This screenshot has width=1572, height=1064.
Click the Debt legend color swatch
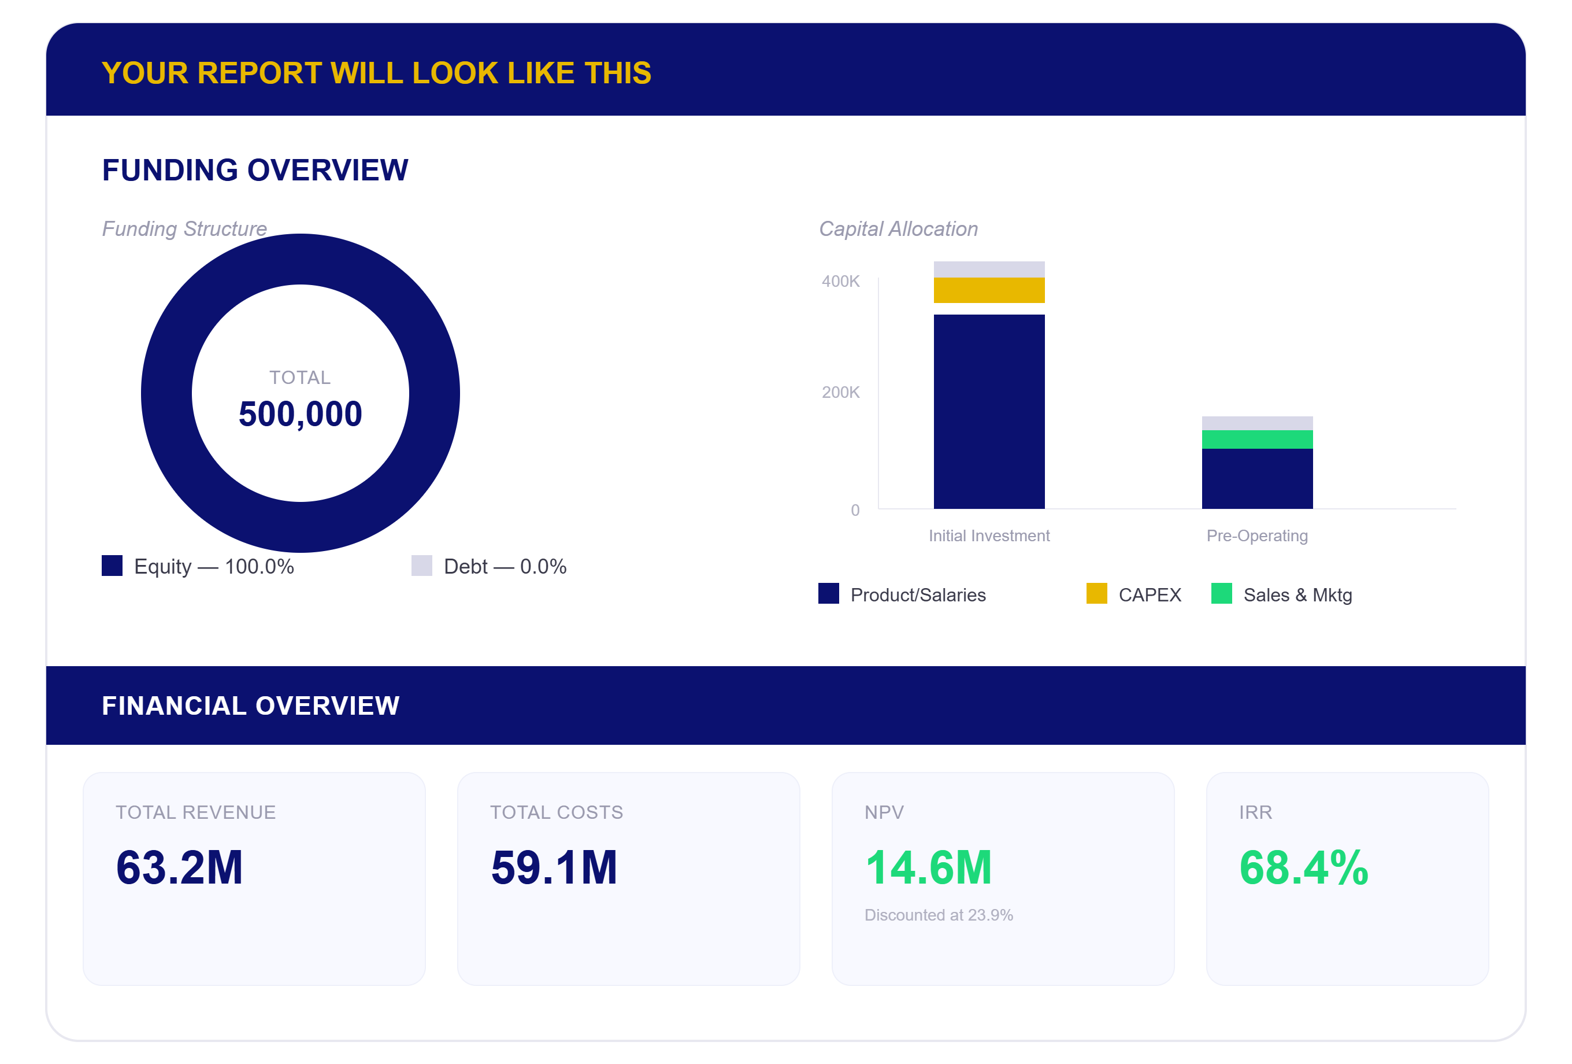click(421, 566)
